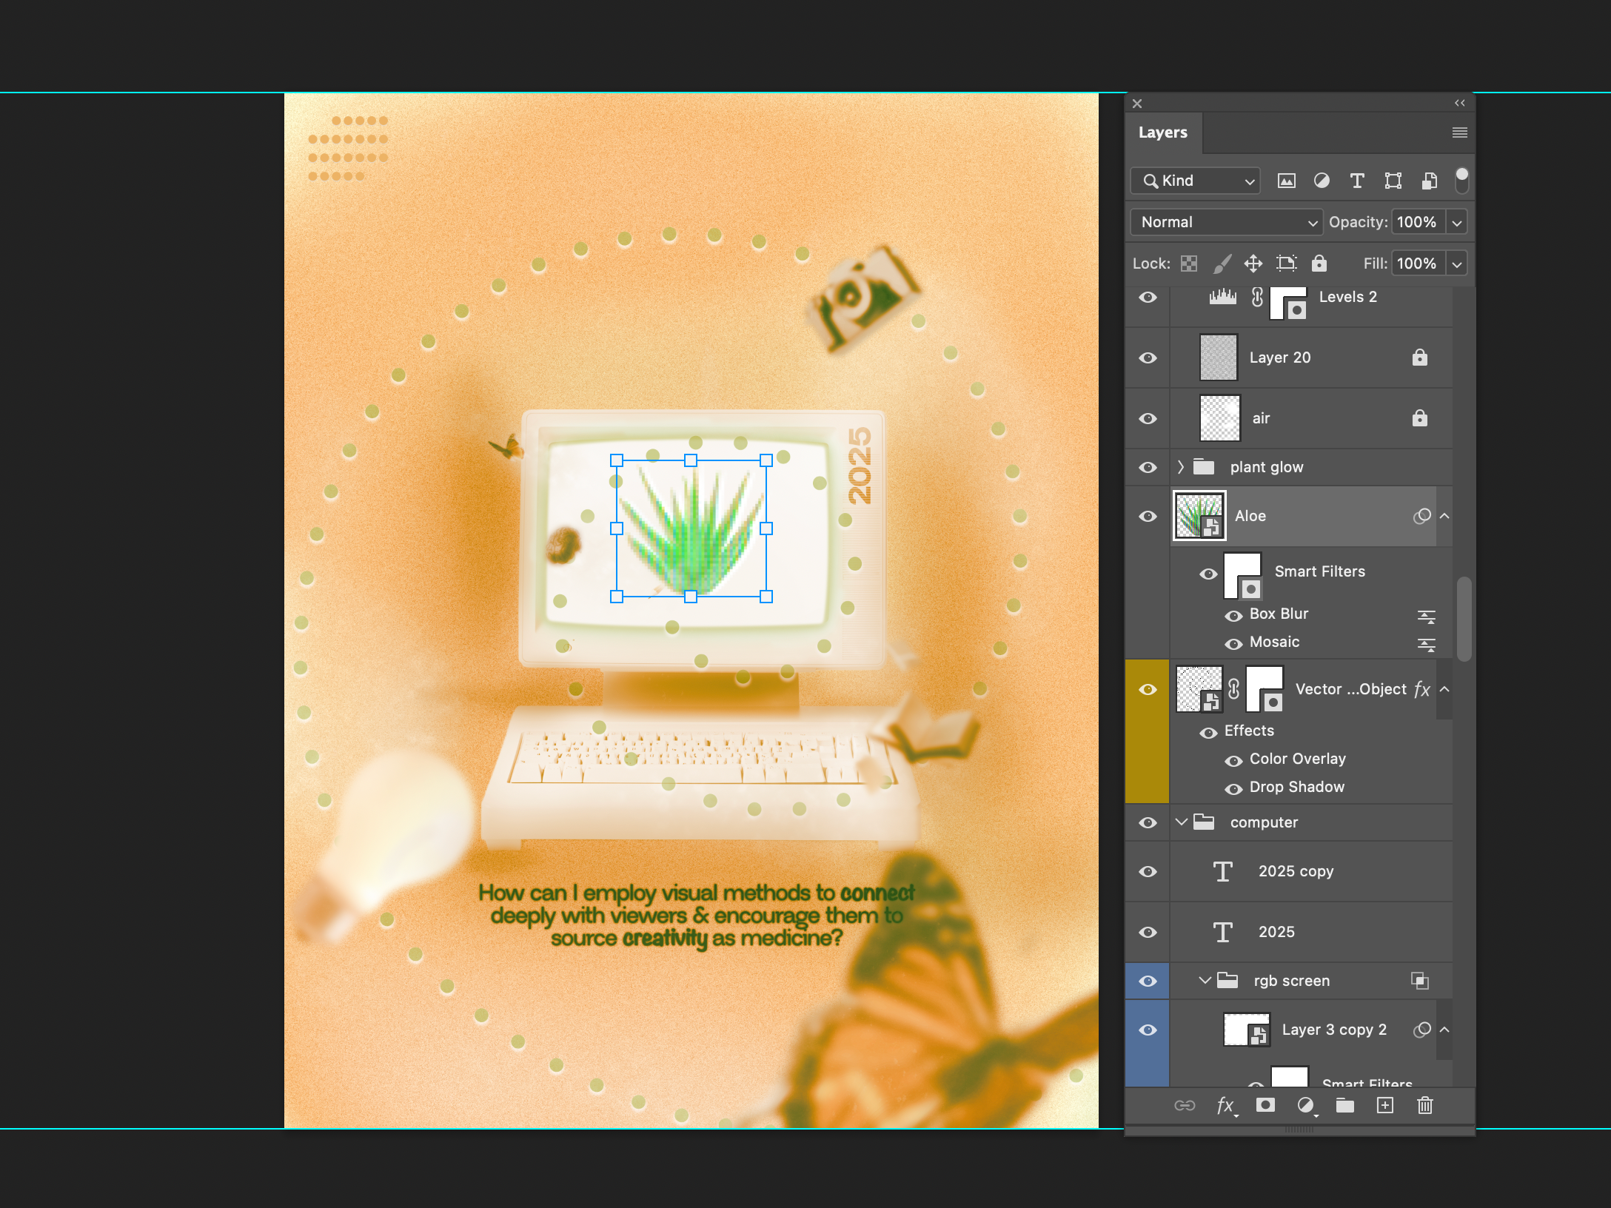This screenshot has width=1611, height=1208.
Task: Close the Layers panel with X
Action: coord(1137,104)
